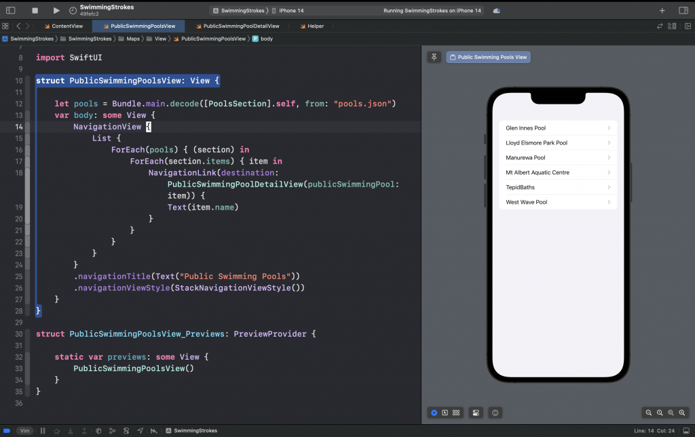Enable Live preview mode
695x437 pixels.
[434, 413]
